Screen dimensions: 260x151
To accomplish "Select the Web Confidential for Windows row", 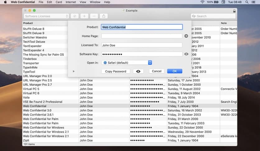I will pyautogui.click(x=130, y=128).
